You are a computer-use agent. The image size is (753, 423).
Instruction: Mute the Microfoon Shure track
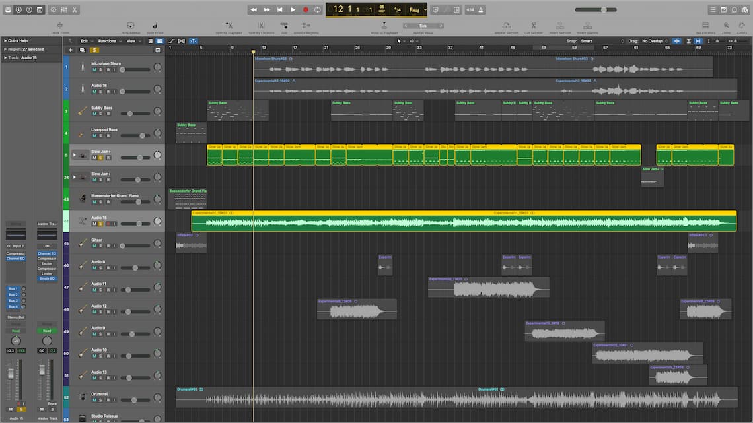point(94,69)
